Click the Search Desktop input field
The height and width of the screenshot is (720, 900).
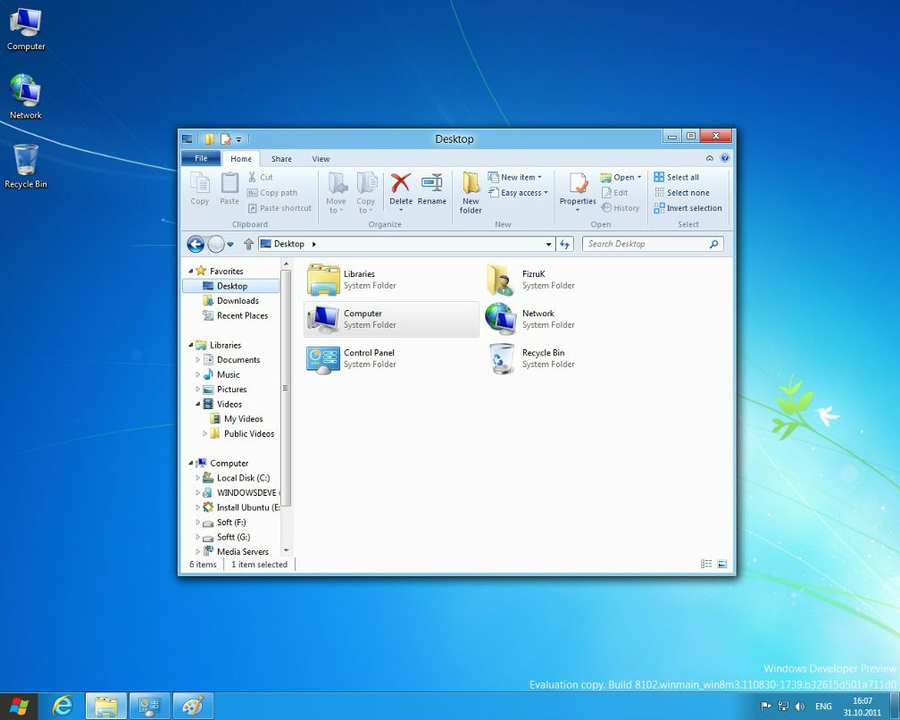646,244
